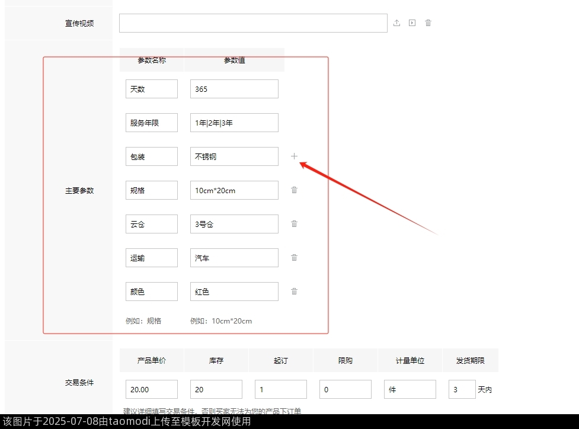This screenshot has width=579, height=429.
Task: Click the 规格 value field showing 10cm*20cm
Action: [233, 190]
